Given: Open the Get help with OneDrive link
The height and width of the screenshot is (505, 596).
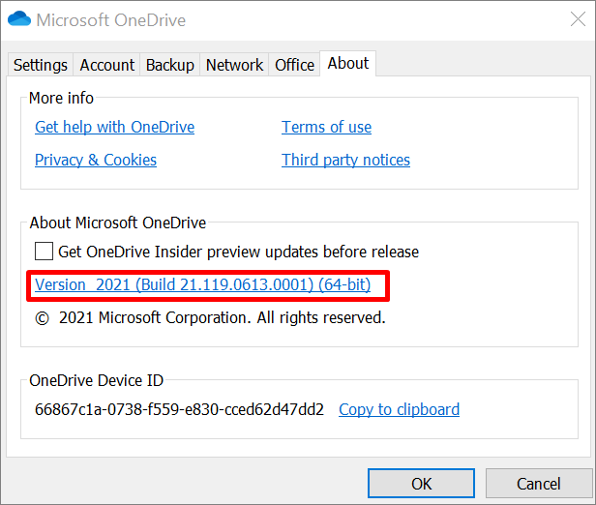Looking at the screenshot, I should [x=114, y=127].
